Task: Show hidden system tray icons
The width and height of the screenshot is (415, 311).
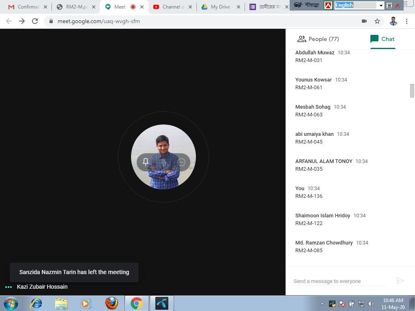Action: [322, 304]
